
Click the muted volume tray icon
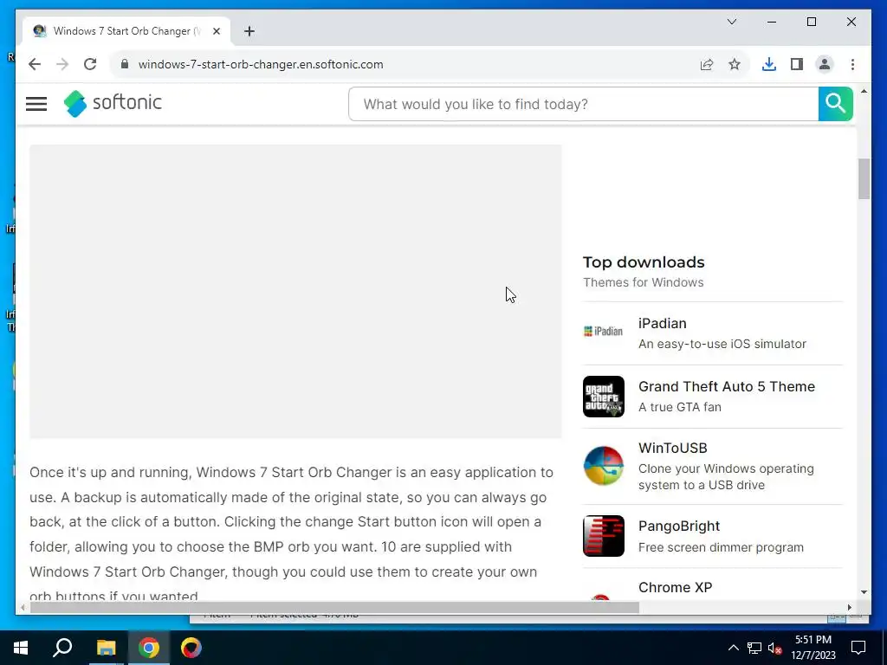[x=775, y=648]
